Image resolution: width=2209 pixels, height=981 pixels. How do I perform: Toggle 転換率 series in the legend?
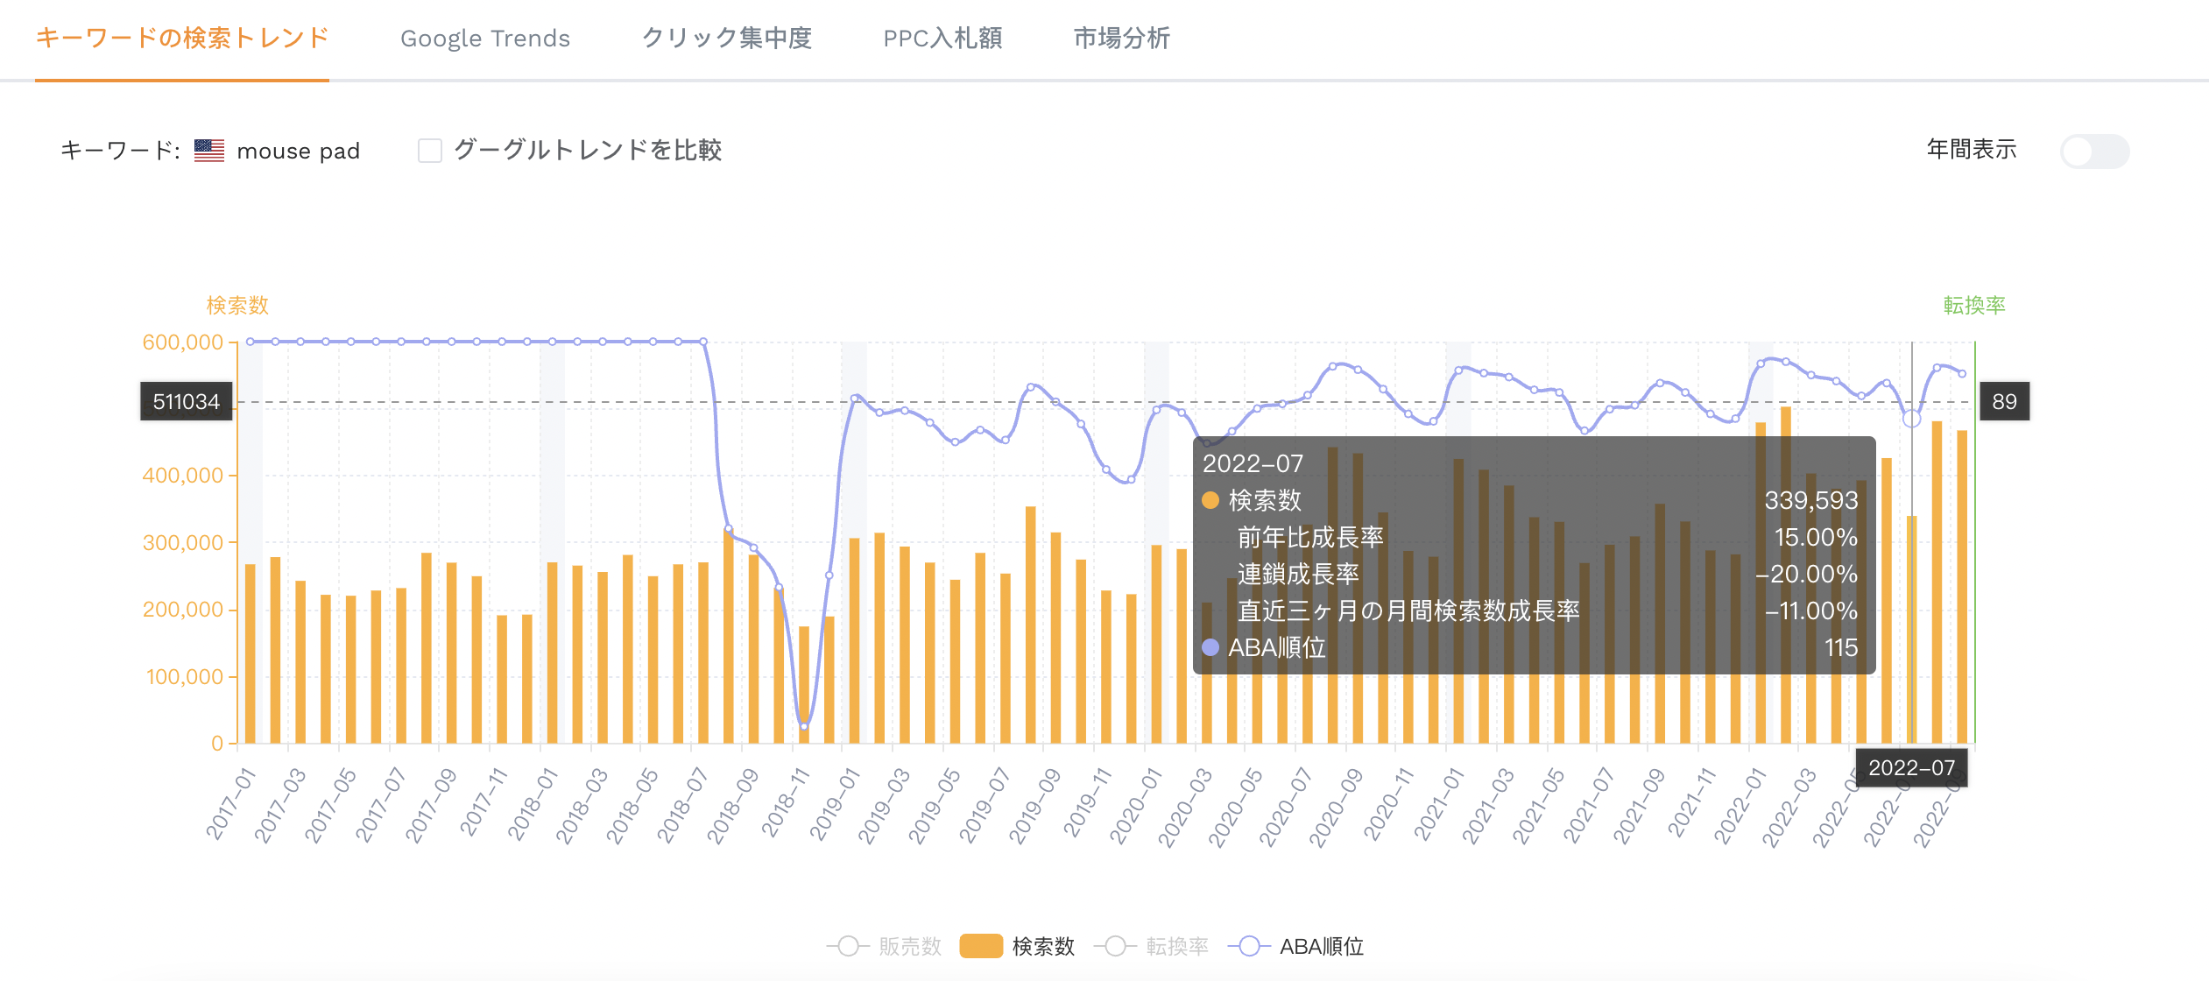point(1151,946)
